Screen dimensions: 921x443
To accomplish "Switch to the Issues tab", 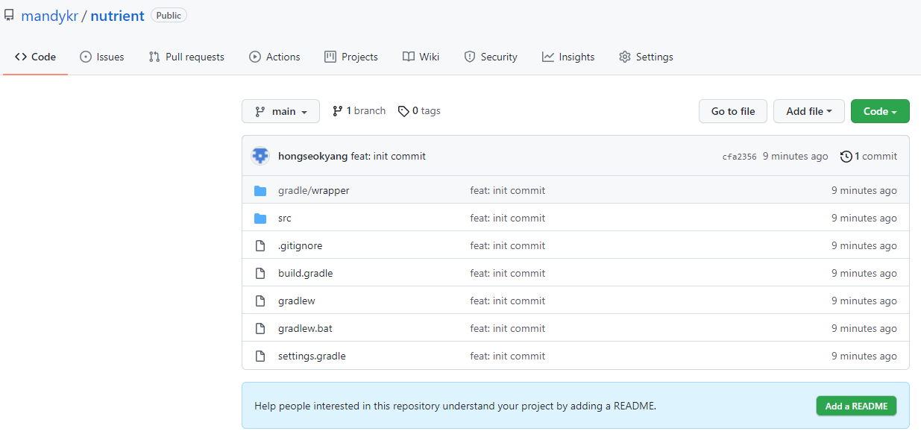I will 101,57.
